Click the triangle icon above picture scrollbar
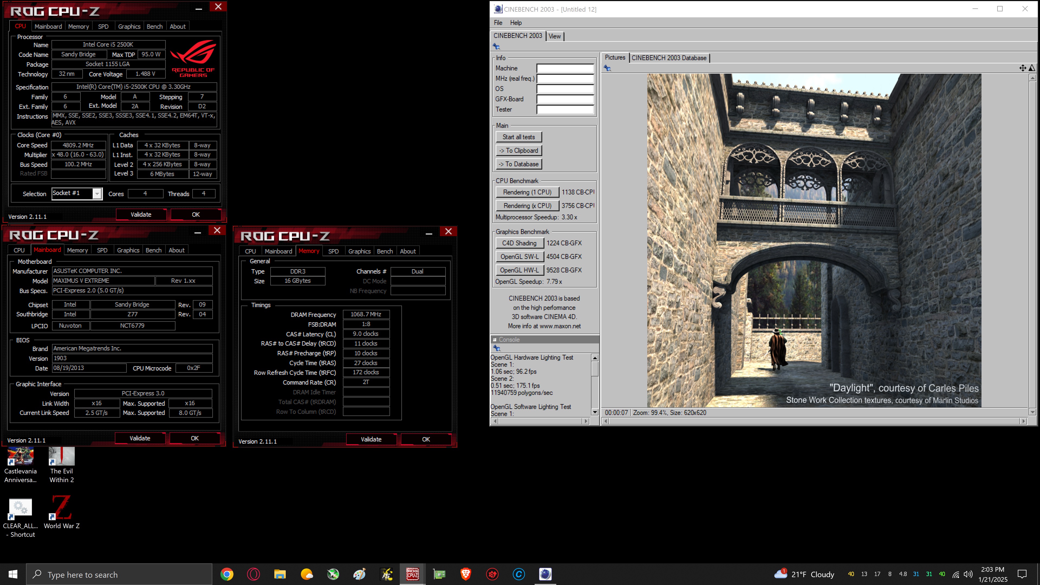The image size is (1040, 585). pos(1032,68)
